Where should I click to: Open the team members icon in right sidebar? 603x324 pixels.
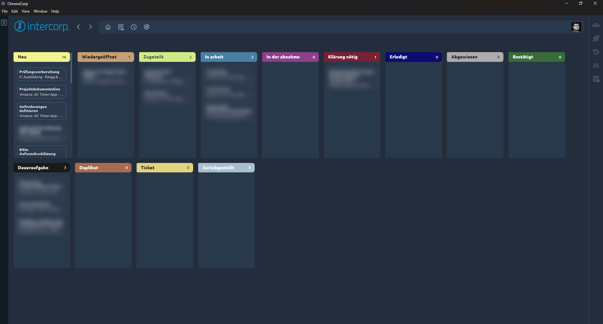(596, 25)
